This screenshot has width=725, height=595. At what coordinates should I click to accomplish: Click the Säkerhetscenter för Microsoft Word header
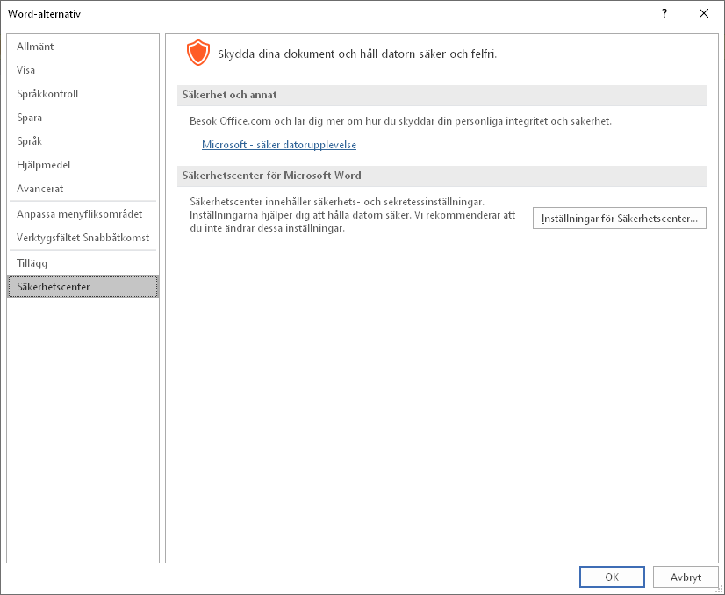coord(271,176)
